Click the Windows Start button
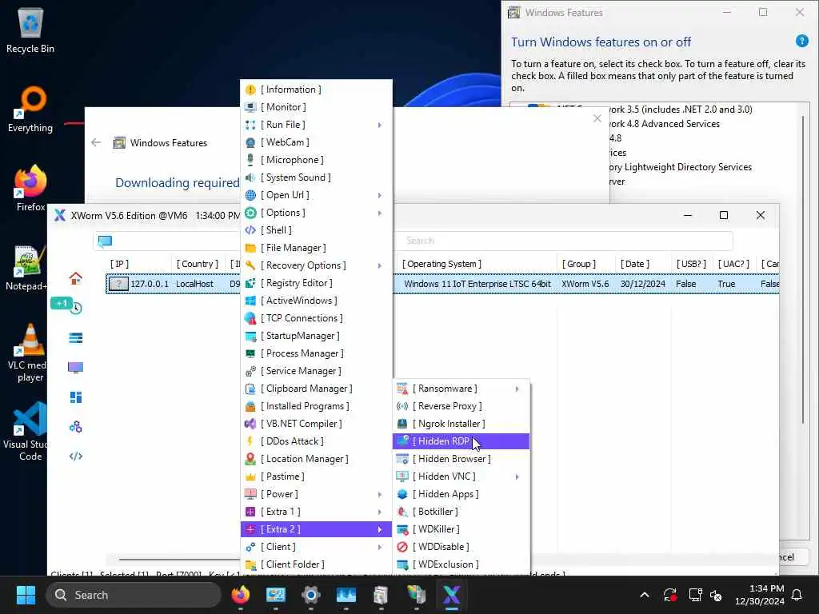Viewport: 819px width, 614px height. pyautogui.click(x=26, y=595)
